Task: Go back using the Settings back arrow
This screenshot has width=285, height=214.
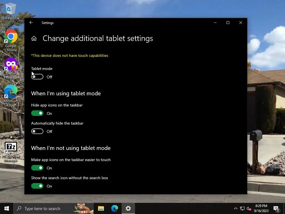Action: (x=31, y=23)
